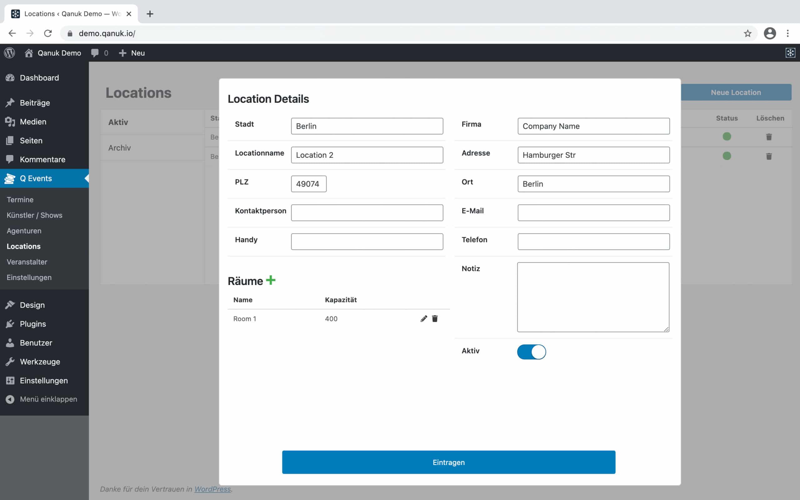
Task: Toggle the Aktiv switch off
Action: 531,352
